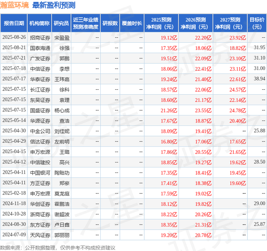Select 招商证券 institution cell
The height and width of the screenshot is (251, 267).
click(40, 38)
